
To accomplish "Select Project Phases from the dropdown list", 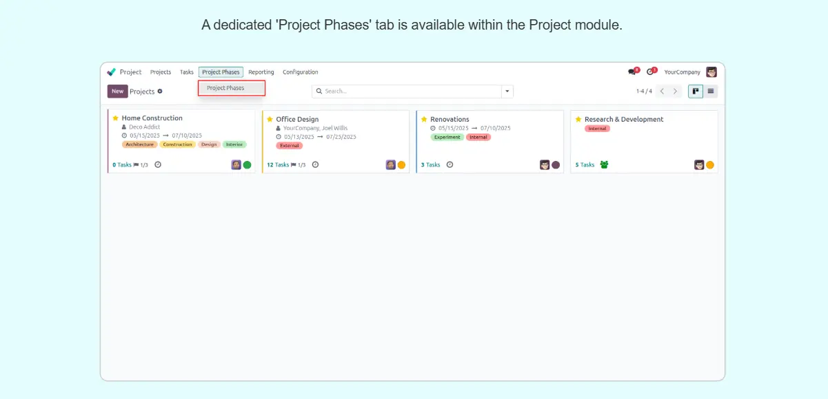I will pos(225,88).
